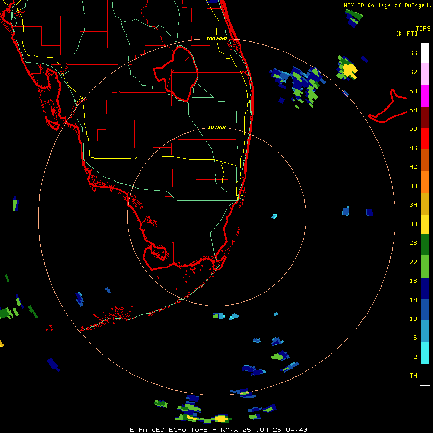This screenshot has height=433, width=433.
Task: Click the orange 38-42 legend swatch
Action: (425, 182)
